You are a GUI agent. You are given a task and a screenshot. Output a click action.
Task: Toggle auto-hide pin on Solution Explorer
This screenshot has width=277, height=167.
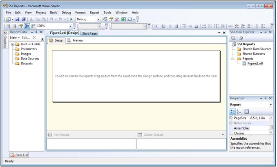coord(266,32)
